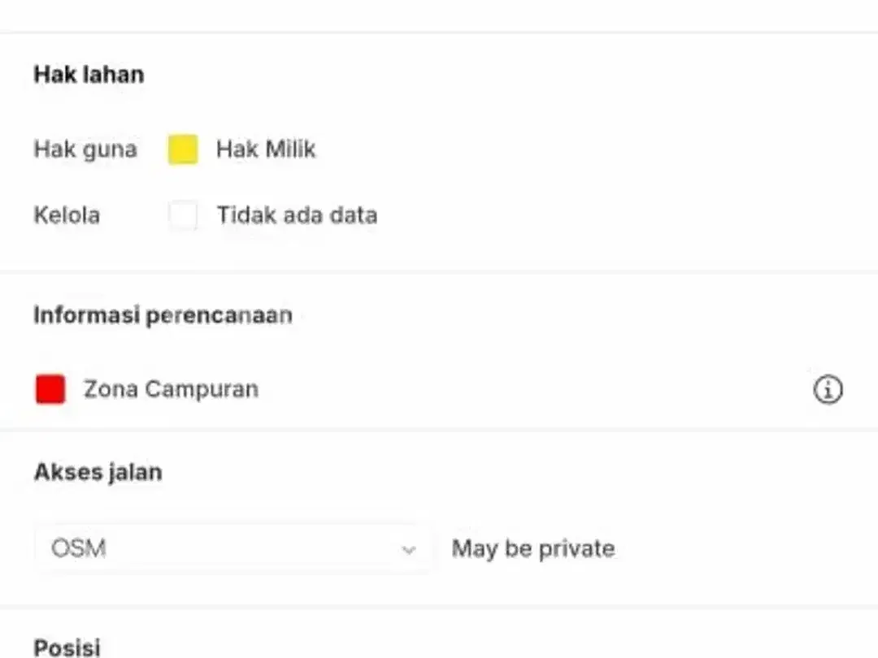Viewport: 878px width, 658px height.
Task: Open the Informasi perencanaan section heading
Action: pos(163,315)
